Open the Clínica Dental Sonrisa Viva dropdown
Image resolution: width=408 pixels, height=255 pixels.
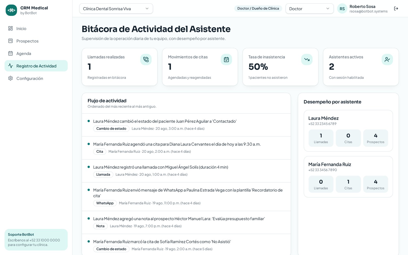point(116,9)
